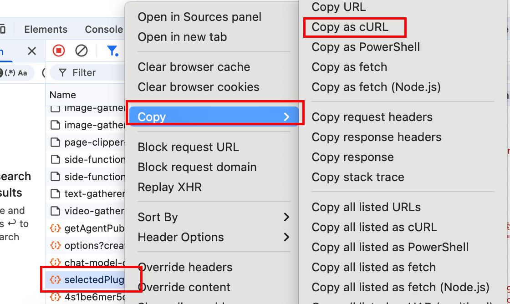Choose Open in Sources panel
Screen dimensions: 510x304
tap(199, 17)
